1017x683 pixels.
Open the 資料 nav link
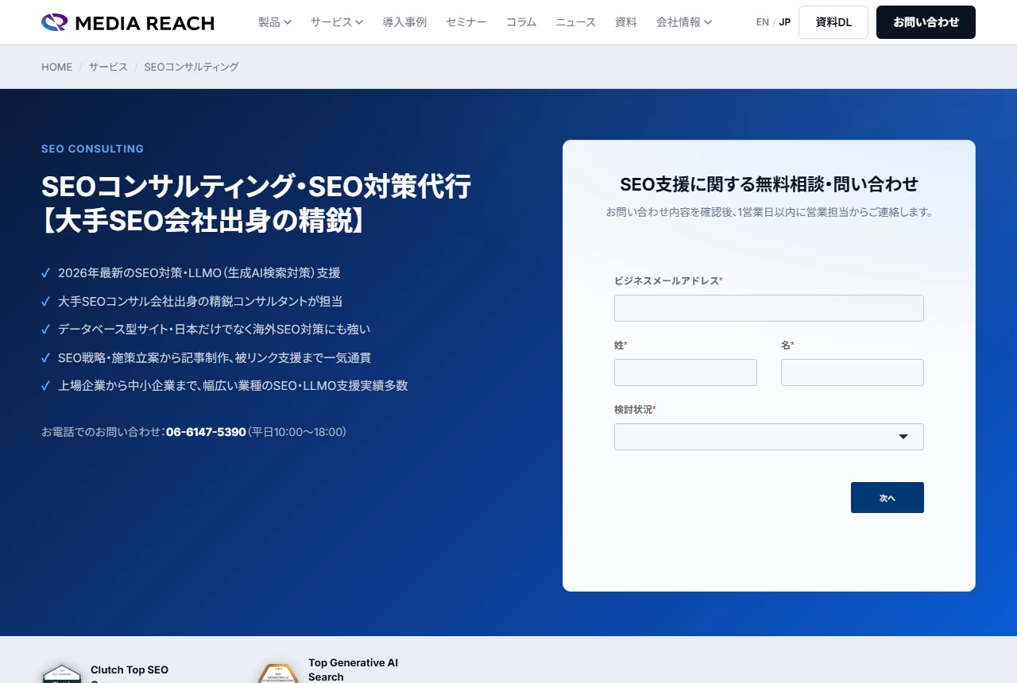pyautogui.click(x=626, y=22)
